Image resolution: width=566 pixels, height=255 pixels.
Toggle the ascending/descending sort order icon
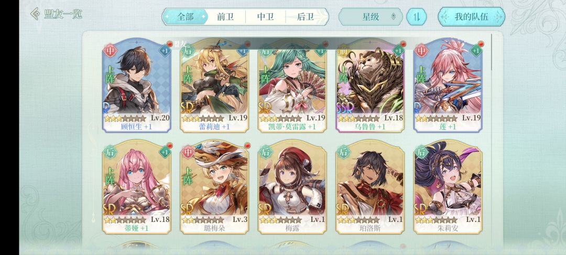pyautogui.click(x=417, y=17)
